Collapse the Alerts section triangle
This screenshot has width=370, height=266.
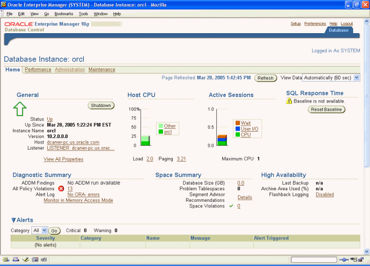click(13, 220)
